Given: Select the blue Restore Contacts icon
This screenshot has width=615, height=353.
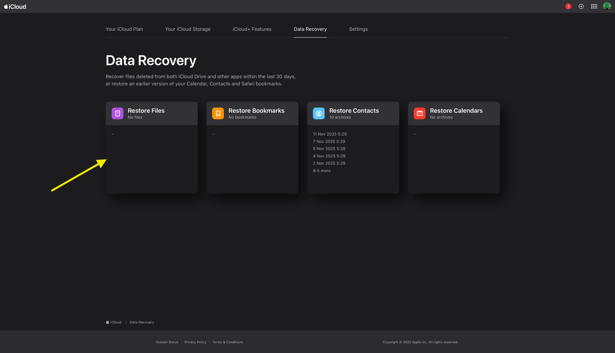Looking at the screenshot, I should coord(319,113).
